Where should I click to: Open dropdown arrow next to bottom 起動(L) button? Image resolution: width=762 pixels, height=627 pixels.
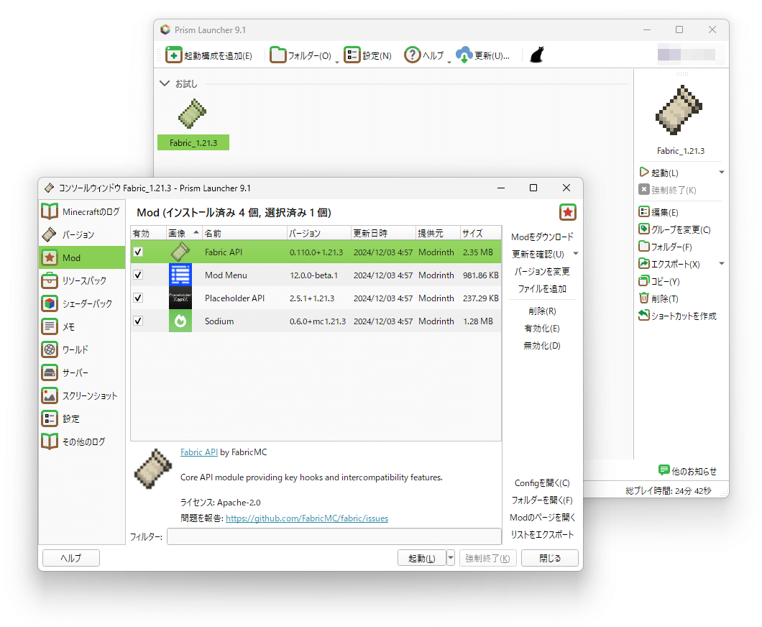[451, 557]
